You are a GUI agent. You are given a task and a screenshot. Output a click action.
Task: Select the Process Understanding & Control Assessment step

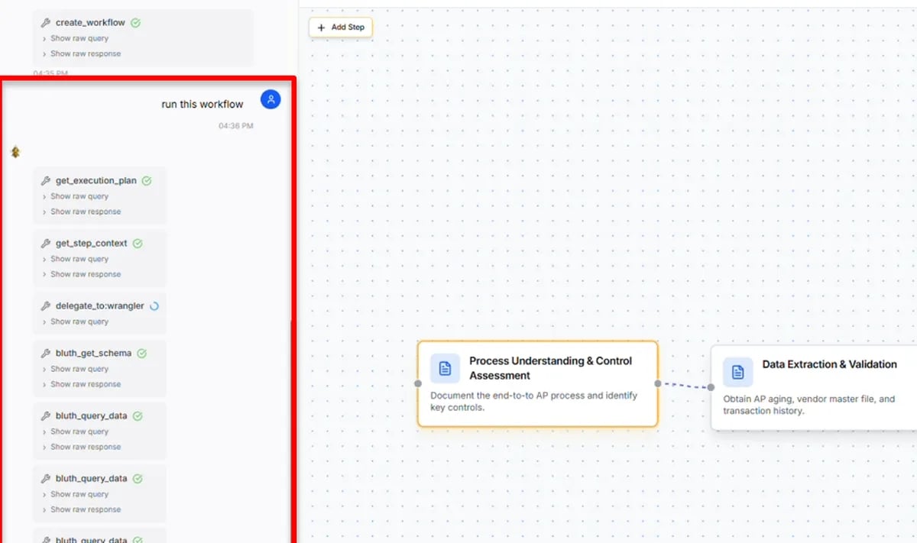[537, 383]
